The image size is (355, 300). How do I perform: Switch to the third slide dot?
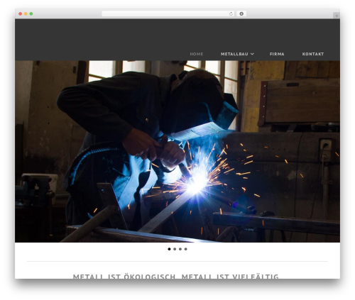[x=180, y=249]
